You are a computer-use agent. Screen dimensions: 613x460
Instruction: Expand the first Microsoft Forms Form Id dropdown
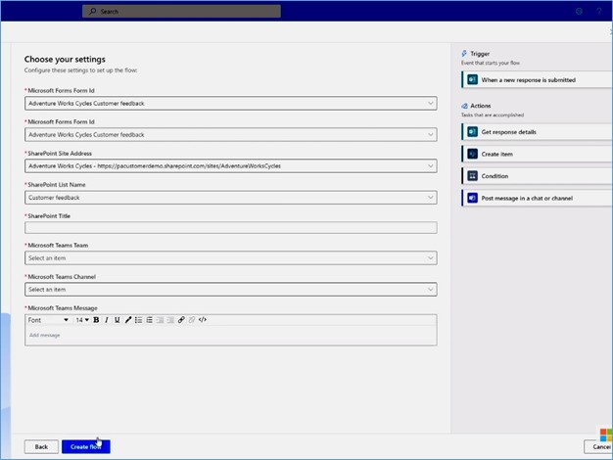tap(231, 103)
